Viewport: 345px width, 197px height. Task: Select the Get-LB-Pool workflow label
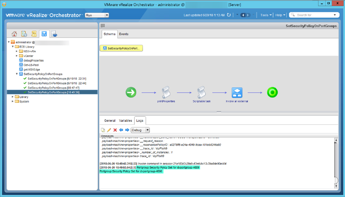click(x=31, y=65)
